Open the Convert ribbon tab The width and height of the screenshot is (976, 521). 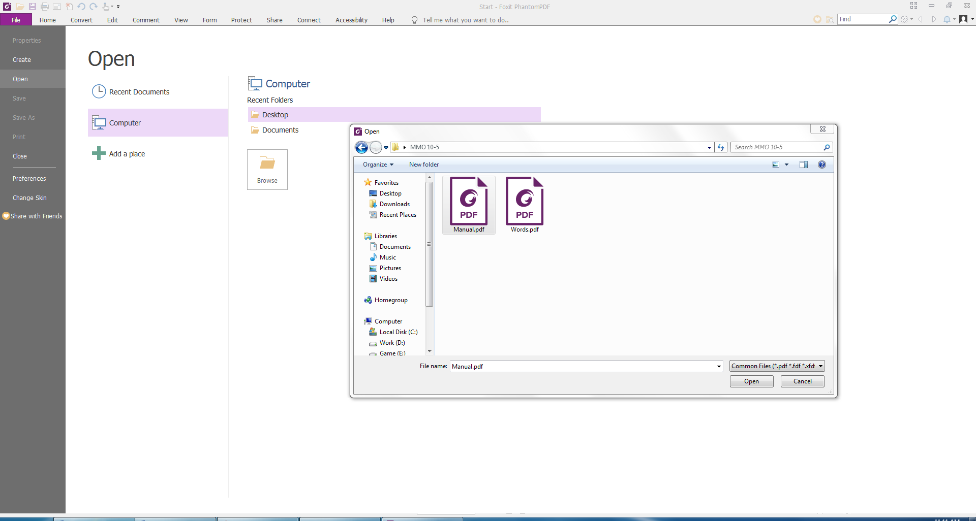(x=81, y=20)
